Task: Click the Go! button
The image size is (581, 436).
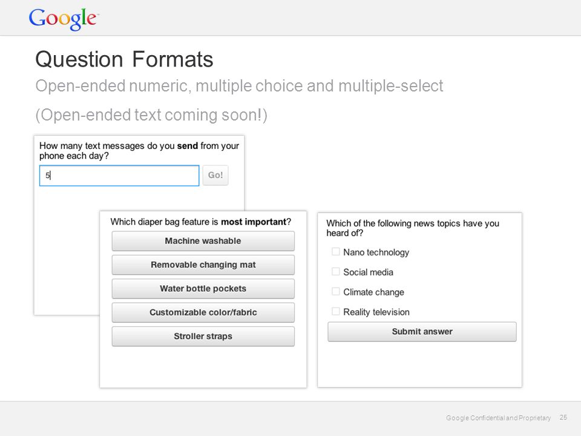Action: click(215, 175)
